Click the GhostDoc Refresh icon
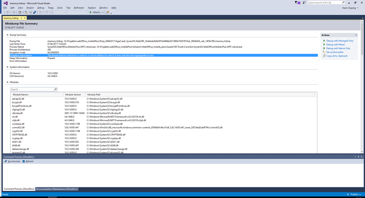365x198 pixels. tap(23, 161)
